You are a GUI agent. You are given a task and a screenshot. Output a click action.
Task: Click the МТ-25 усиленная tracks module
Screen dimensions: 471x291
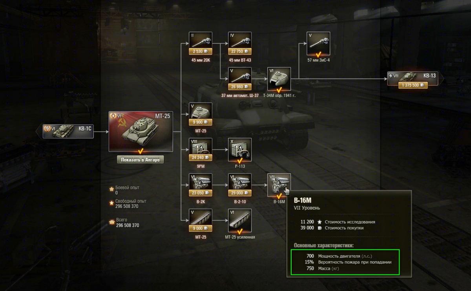(x=240, y=220)
